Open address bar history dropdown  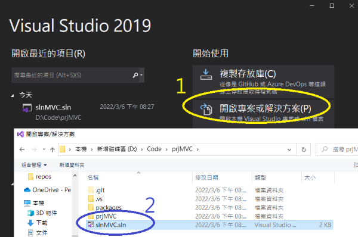289,149
